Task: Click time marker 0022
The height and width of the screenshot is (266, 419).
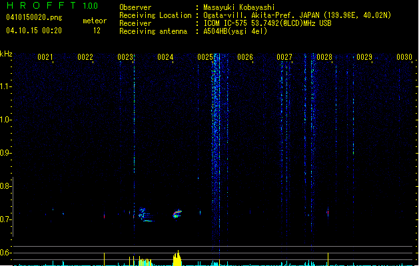Action: coord(85,57)
